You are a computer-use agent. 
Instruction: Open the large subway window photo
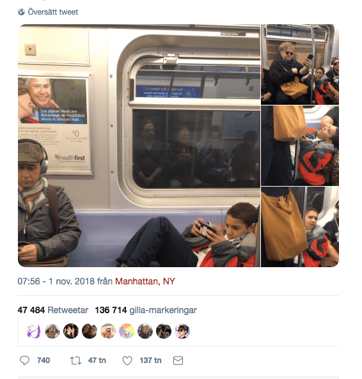pyautogui.click(x=139, y=146)
